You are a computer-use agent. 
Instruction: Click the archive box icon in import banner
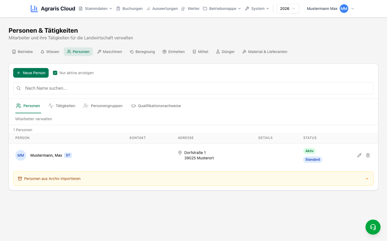[x=20, y=179]
